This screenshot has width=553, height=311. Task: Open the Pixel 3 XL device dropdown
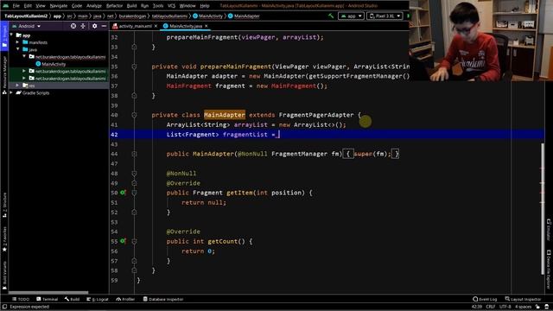pyautogui.click(x=385, y=16)
